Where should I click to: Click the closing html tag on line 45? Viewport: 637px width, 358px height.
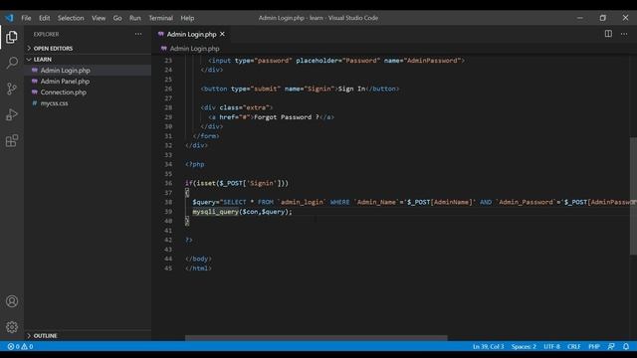point(198,268)
